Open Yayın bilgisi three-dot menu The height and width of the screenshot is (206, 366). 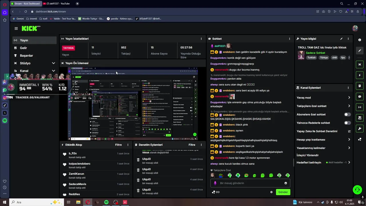tap(348, 39)
